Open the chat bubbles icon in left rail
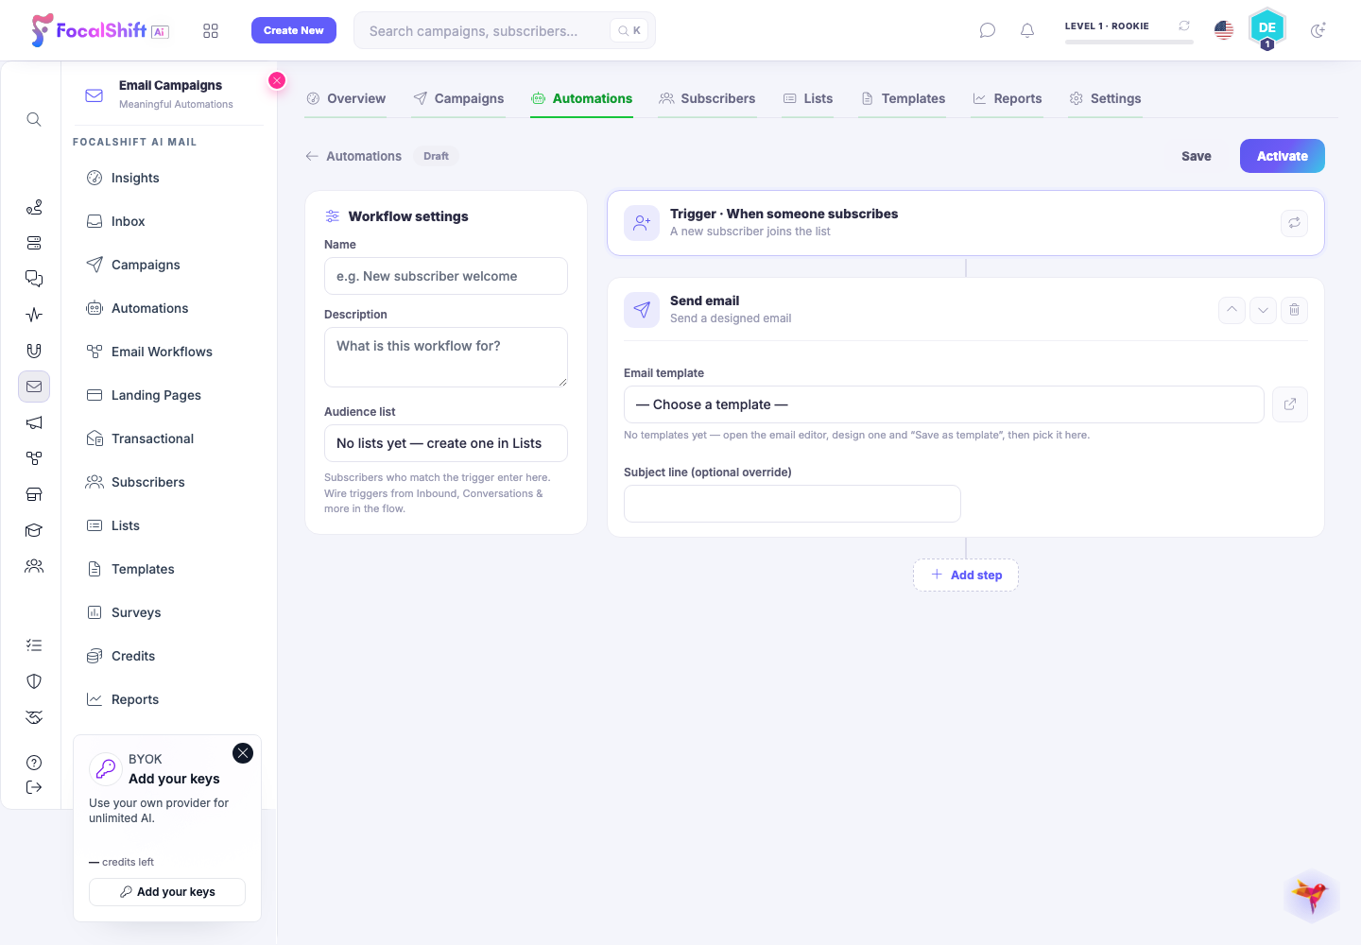1361x945 pixels. pyautogui.click(x=34, y=279)
